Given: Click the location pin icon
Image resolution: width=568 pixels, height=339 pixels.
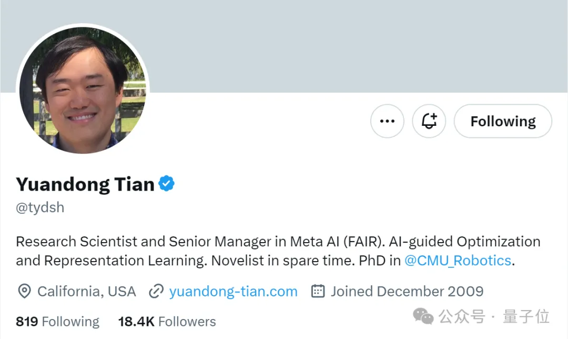Looking at the screenshot, I should coord(24,291).
